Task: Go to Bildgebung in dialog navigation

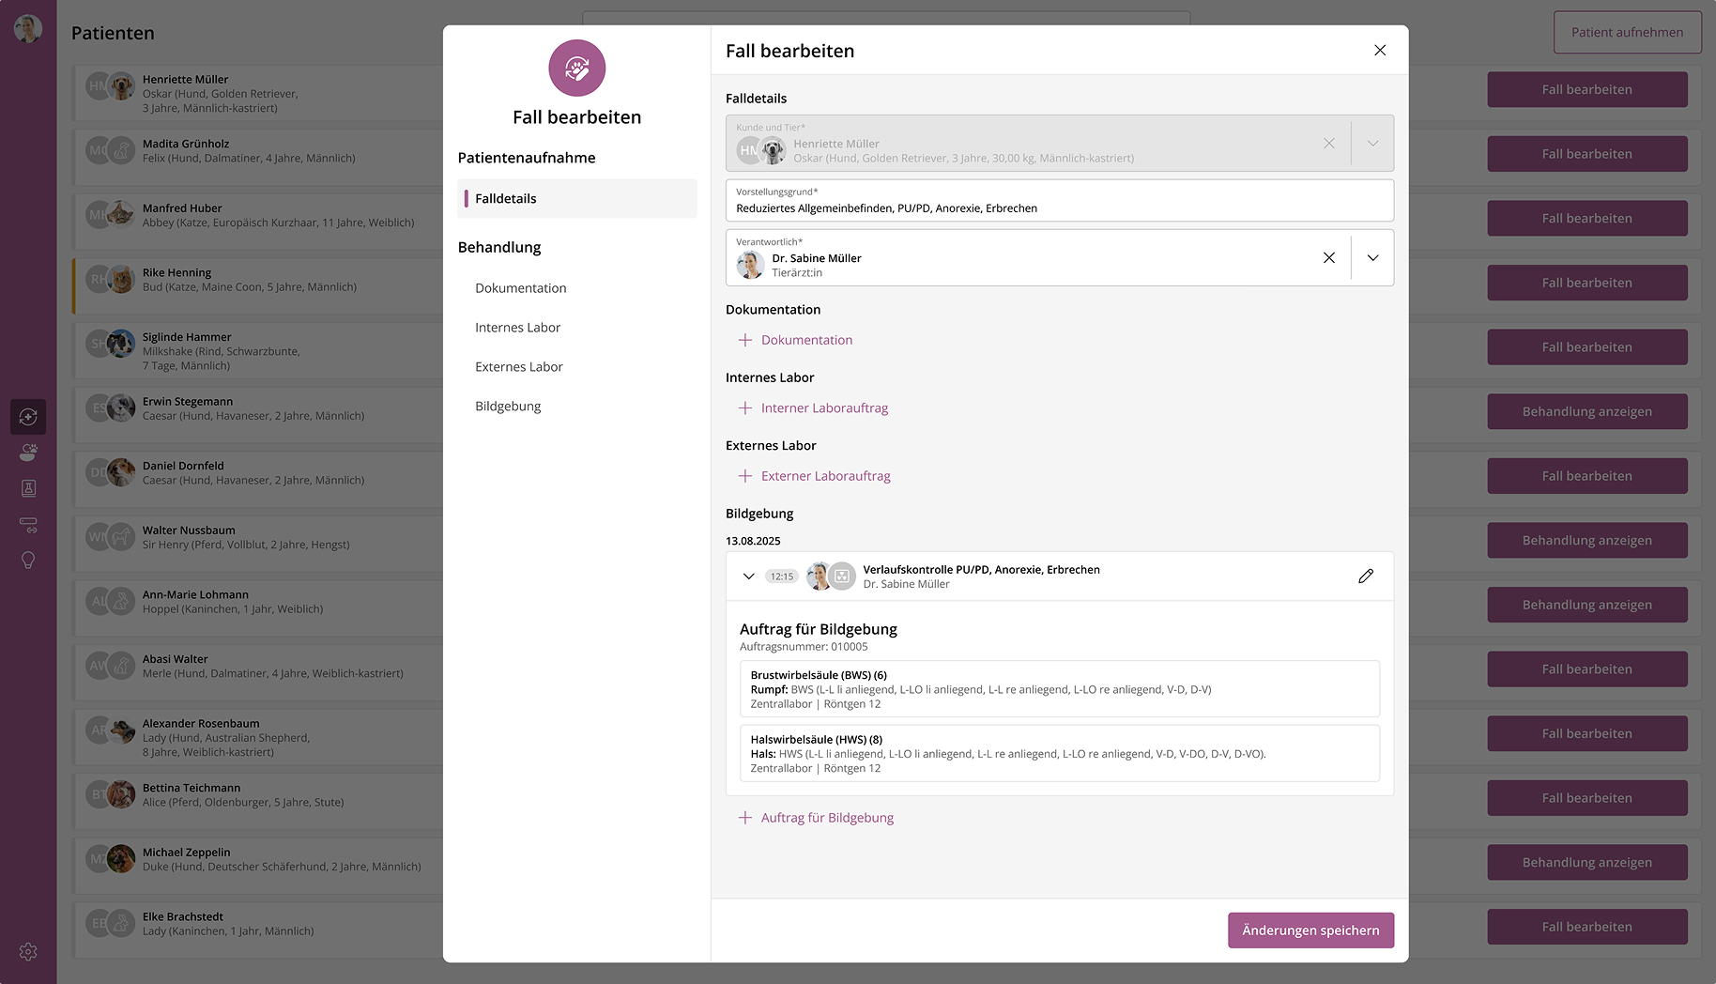Action: pyautogui.click(x=508, y=407)
